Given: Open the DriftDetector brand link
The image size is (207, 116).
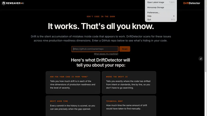Looking at the screenshot, I should pos(191,3).
